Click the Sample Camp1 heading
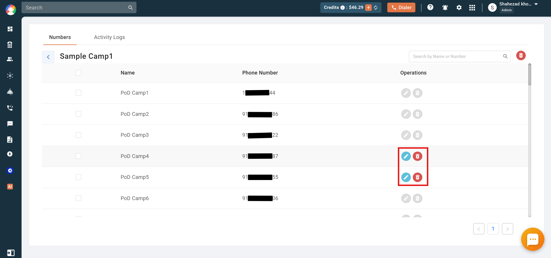 click(86, 56)
